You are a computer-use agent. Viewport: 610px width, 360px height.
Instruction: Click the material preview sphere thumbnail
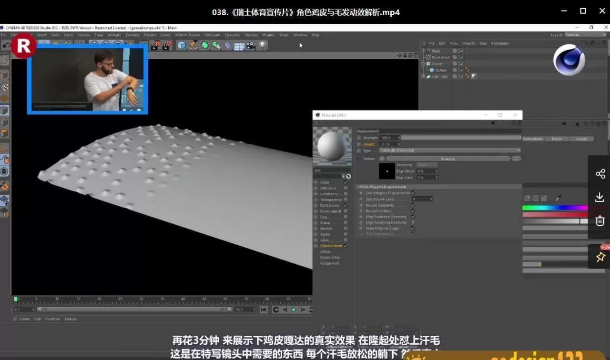332,146
